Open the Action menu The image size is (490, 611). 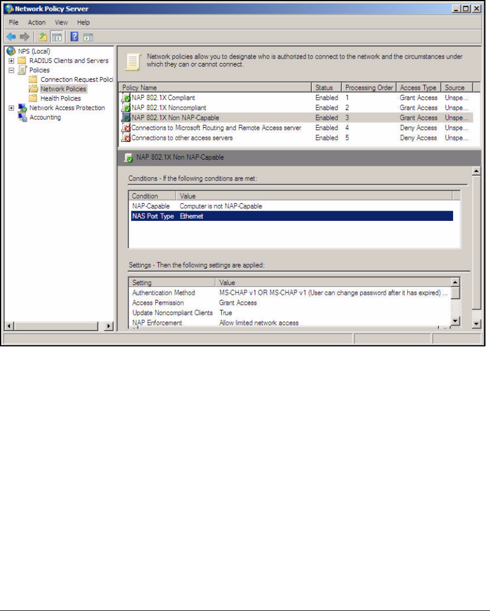[x=37, y=22]
